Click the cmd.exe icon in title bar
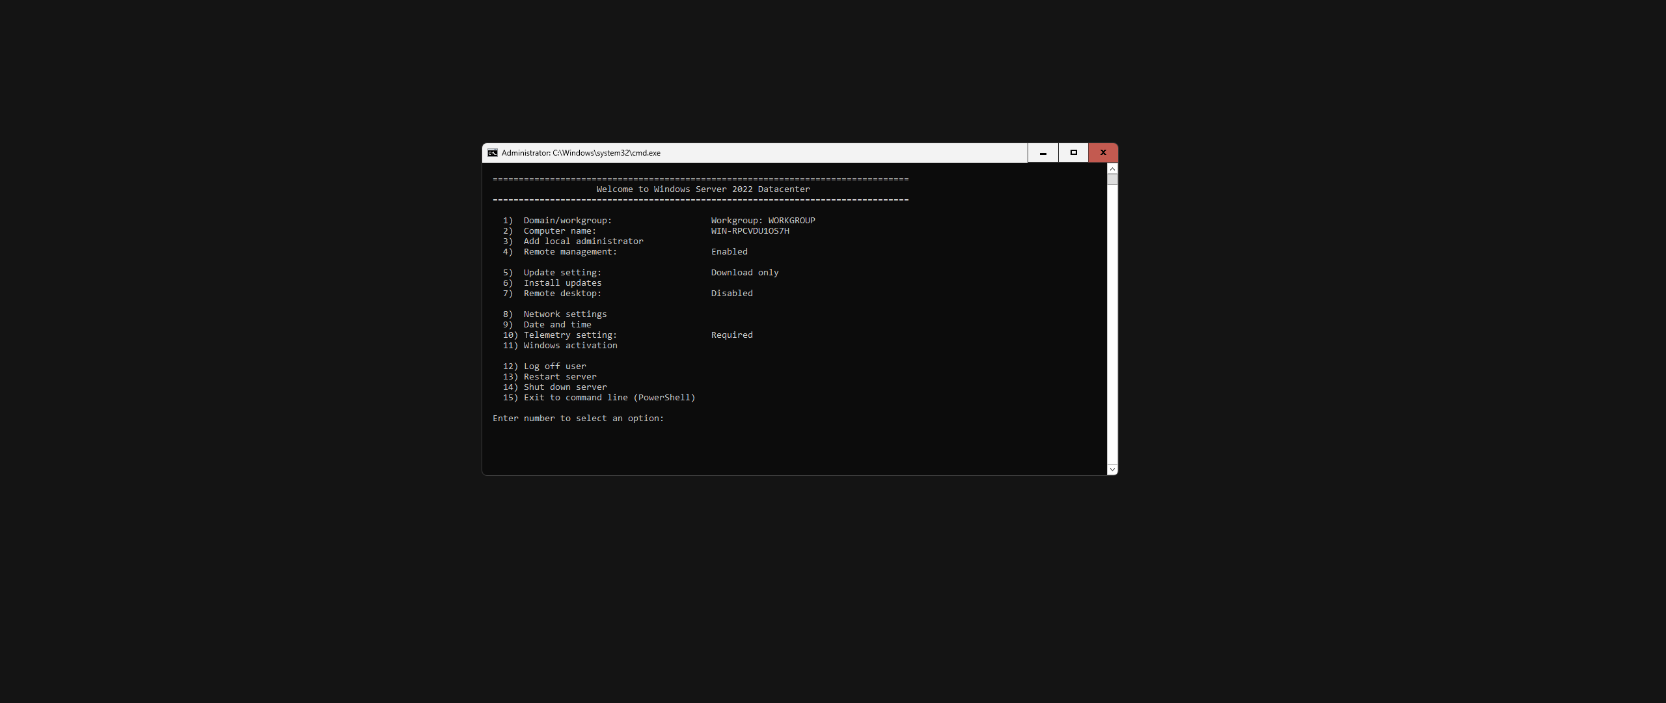The width and height of the screenshot is (1666, 703). [493, 153]
